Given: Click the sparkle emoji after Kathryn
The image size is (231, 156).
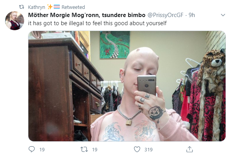Looking at the screenshot, I should [50, 7].
